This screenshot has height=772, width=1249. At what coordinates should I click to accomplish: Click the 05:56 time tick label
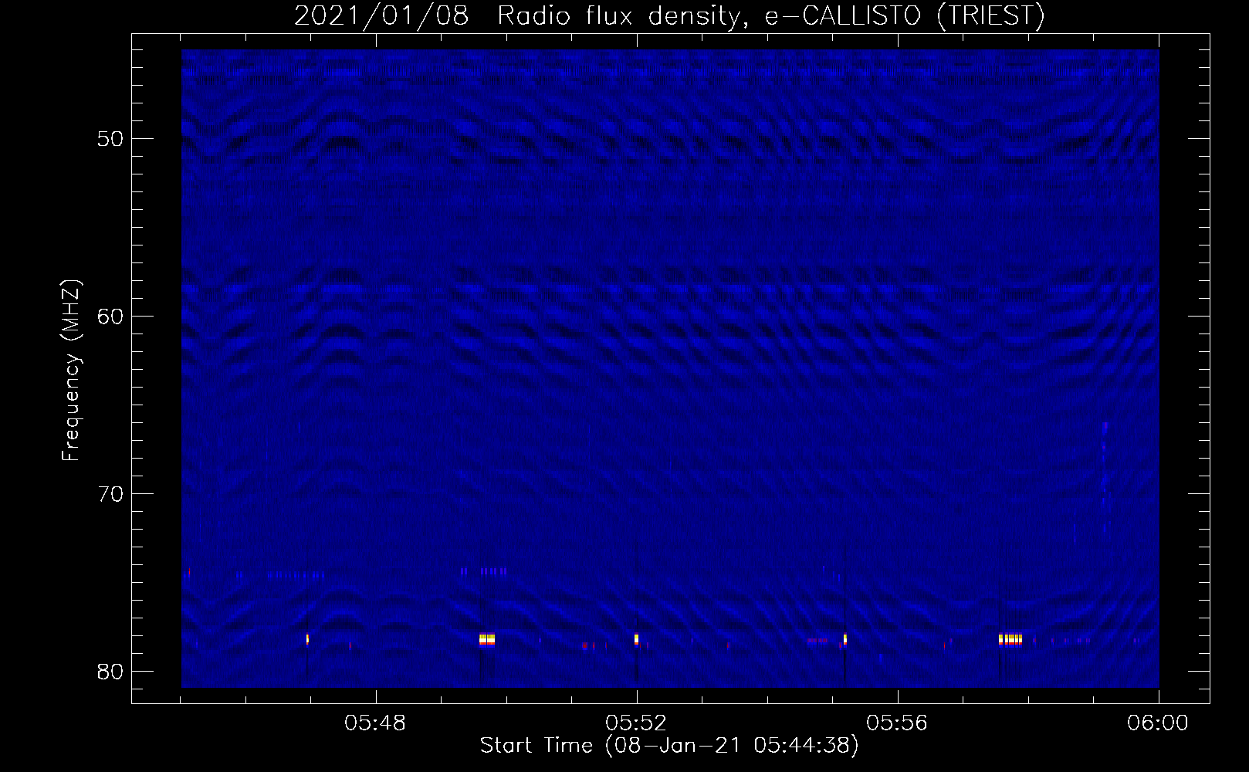897,723
